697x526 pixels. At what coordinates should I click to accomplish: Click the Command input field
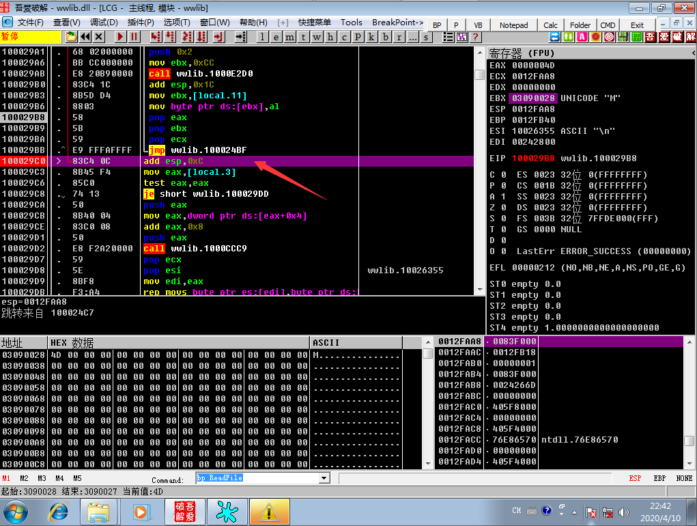[258, 478]
